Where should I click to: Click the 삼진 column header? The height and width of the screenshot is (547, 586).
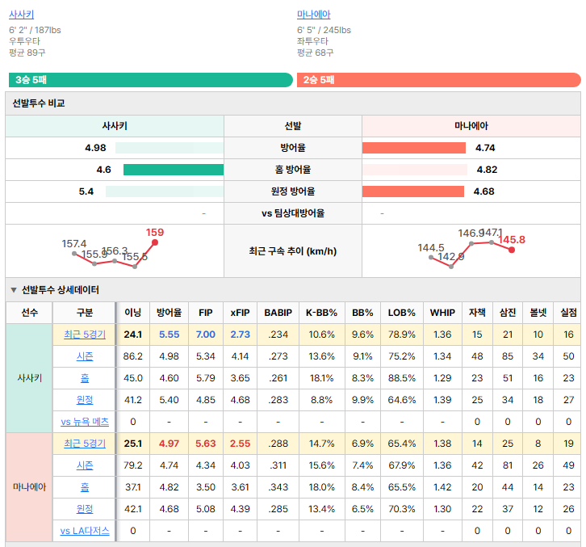point(508,313)
